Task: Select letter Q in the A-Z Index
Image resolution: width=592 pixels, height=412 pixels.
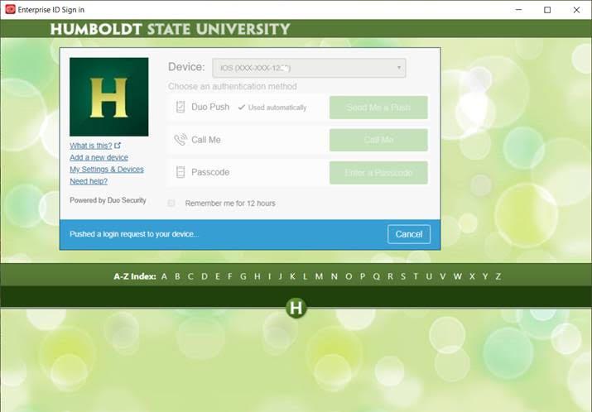Action: point(377,276)
